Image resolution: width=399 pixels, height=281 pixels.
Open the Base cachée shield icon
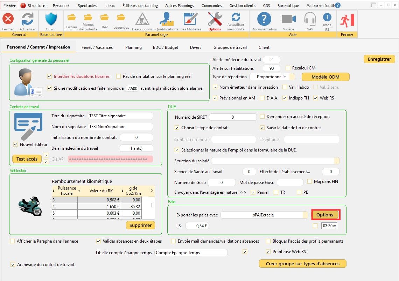tap(51, 20)
